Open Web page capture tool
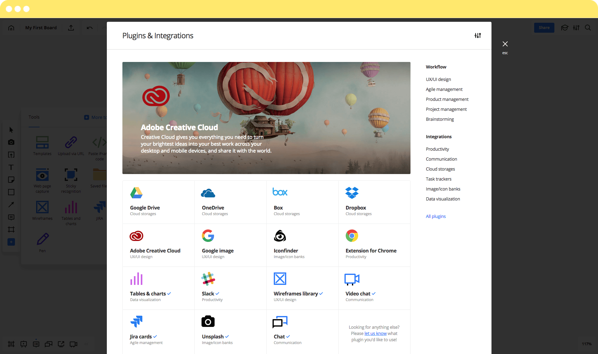The image size is (598, 354). coord(42,181)
